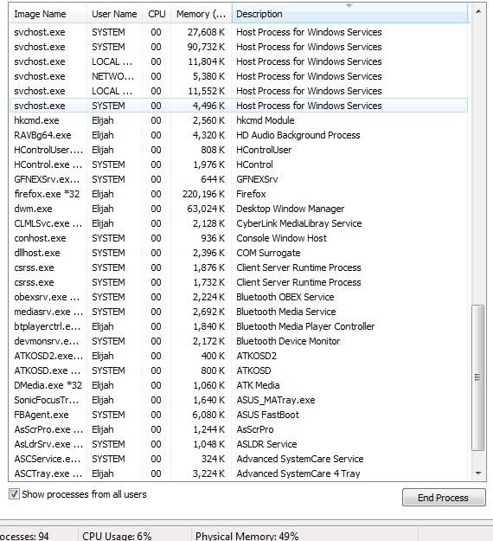Viewport: 493px width, 541px height.
Task: Select the dwm.exe process row
Action: (x=239, y=209)
